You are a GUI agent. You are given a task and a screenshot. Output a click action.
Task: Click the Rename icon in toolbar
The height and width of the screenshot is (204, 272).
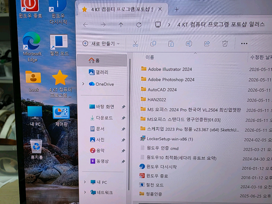(x=189, y=44)
